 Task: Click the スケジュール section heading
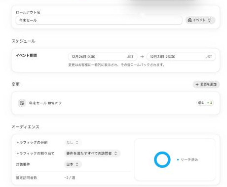pyautogui.click(x=23, y=41)
